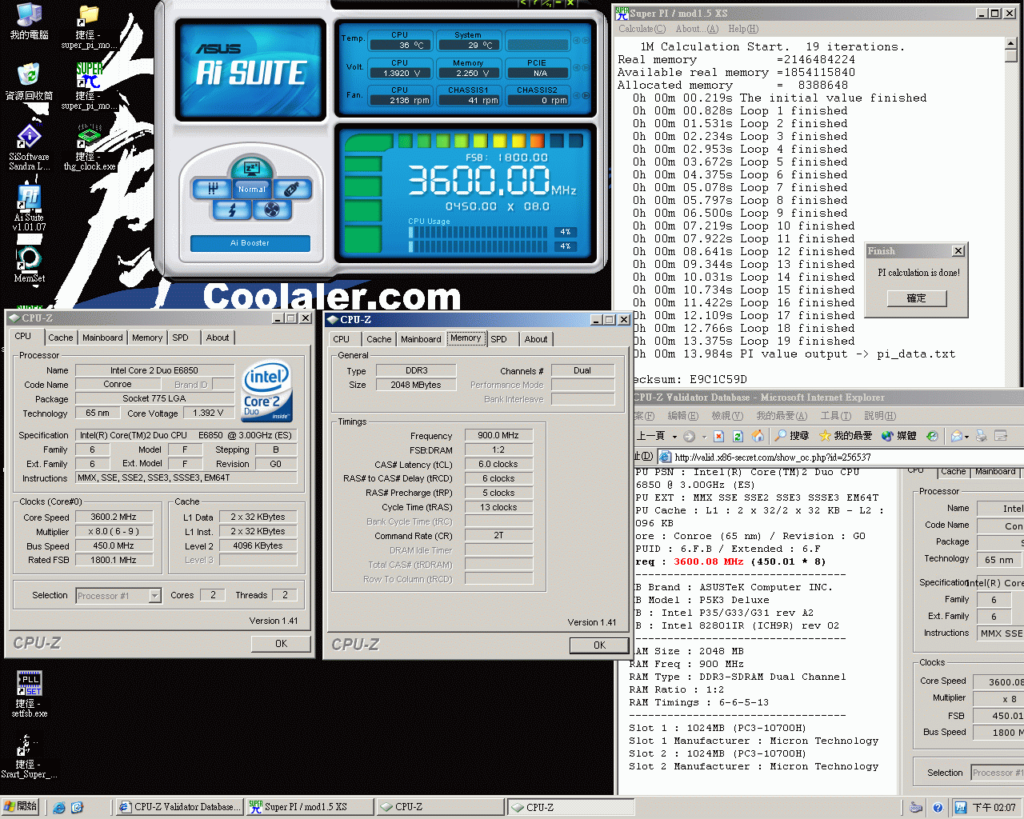This screenshot has height=819, width=1024.
Task: Confirm the PI calculation is done dialog
Action: pos(917,298)
